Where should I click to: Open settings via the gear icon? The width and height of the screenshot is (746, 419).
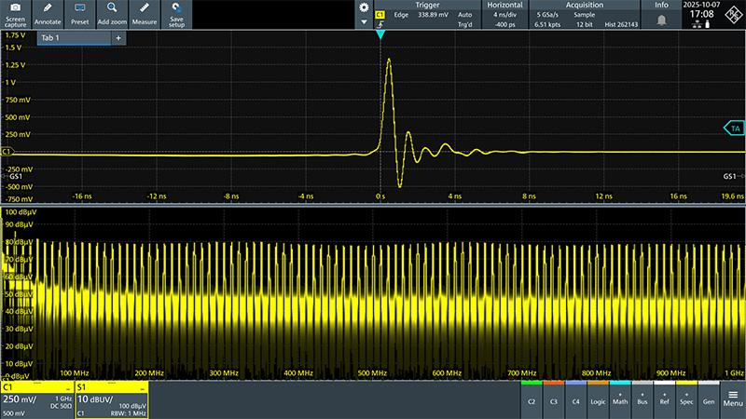click(x=364, y=7)
